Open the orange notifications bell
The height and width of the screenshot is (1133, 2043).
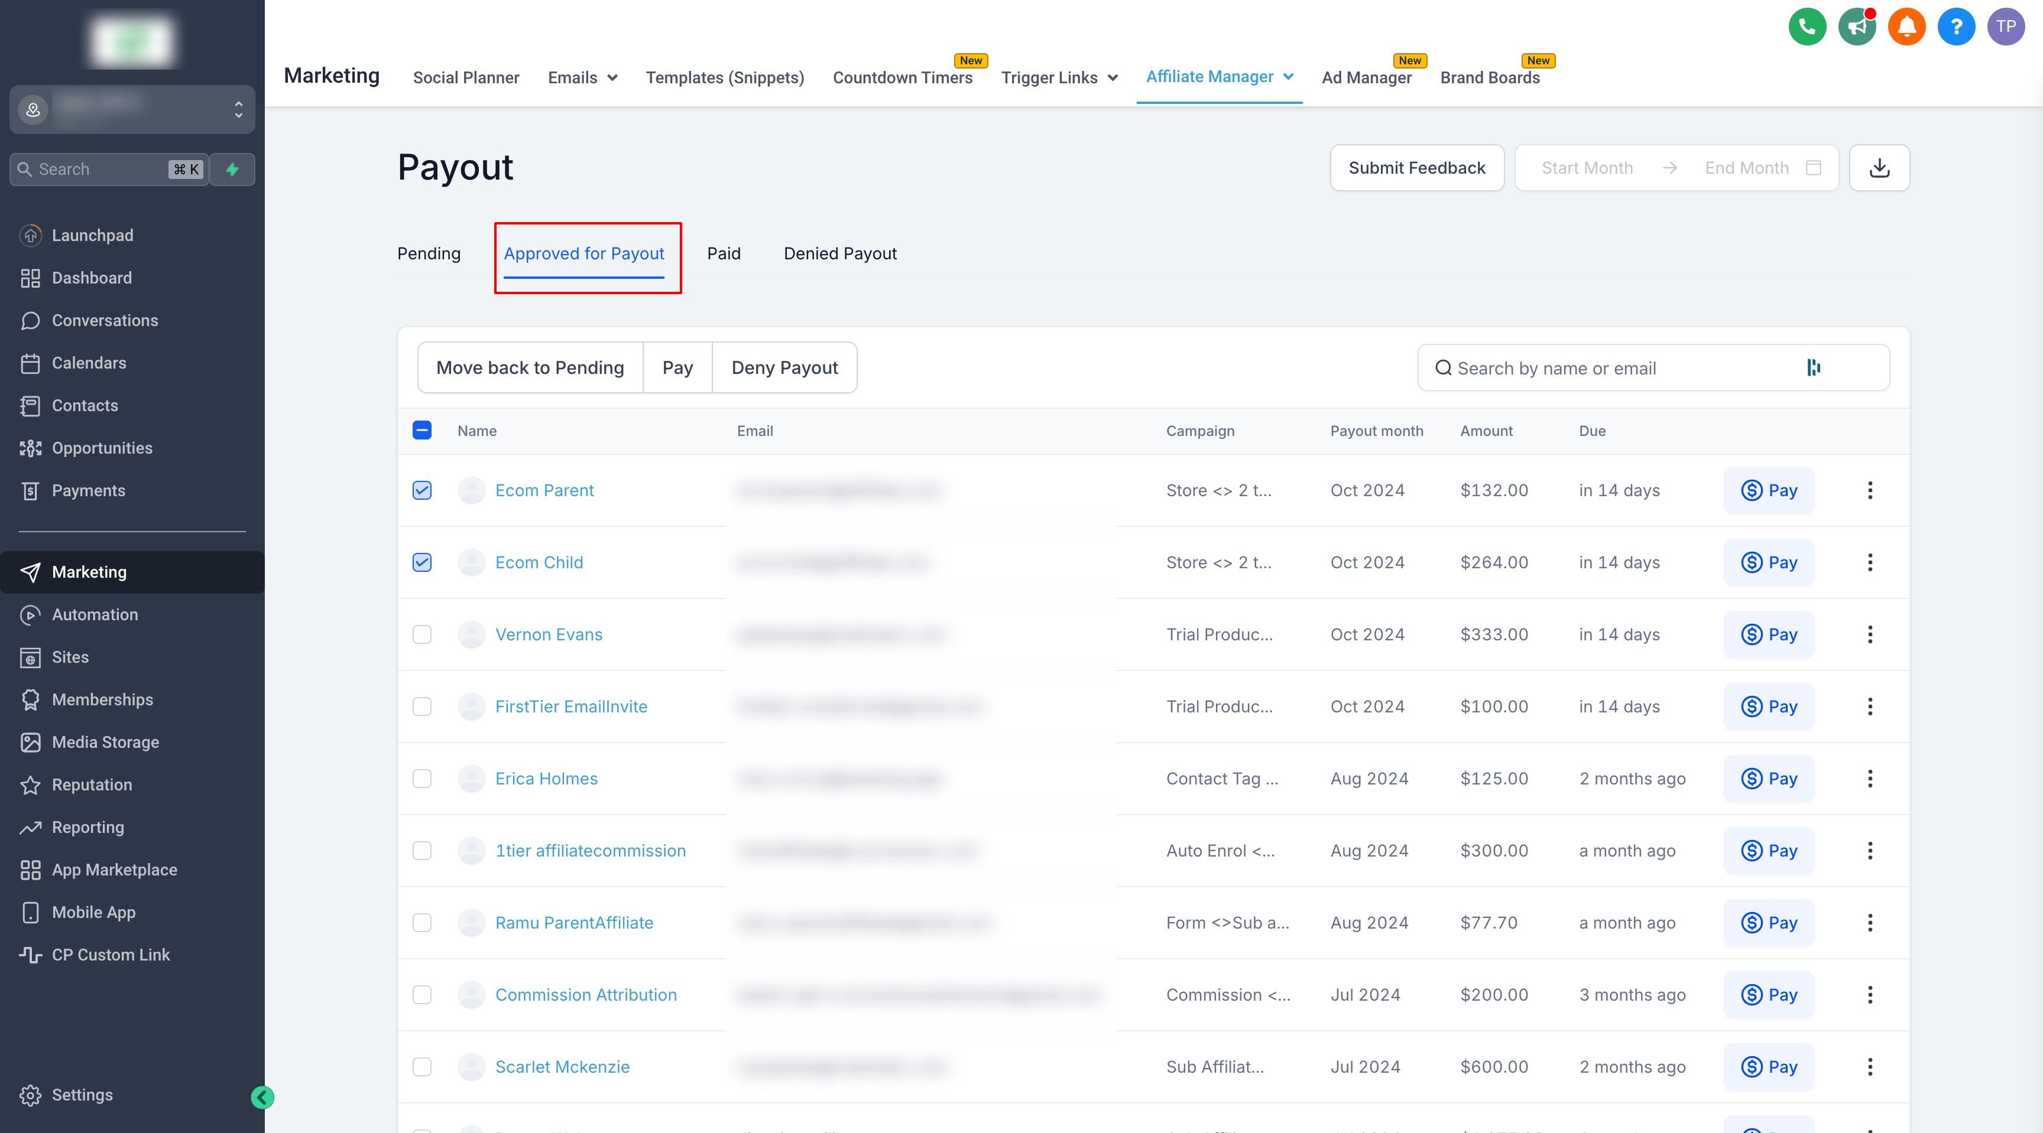pyautogui.click(x=1906, y=27)
